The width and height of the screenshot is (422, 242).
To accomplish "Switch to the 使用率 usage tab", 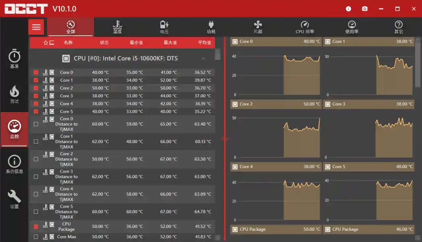I will point(352,27).
